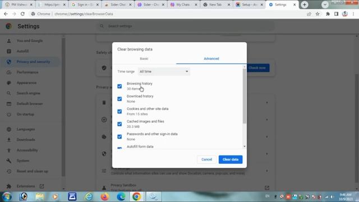Viewport: 359px width, 202px height.
Task: Click the volume icon in system tray
Action: pyautogui.click(x=332, y=197)
